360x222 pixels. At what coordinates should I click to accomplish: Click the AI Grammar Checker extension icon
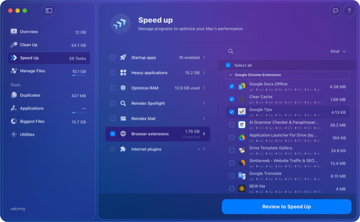(x=242, y=125)
